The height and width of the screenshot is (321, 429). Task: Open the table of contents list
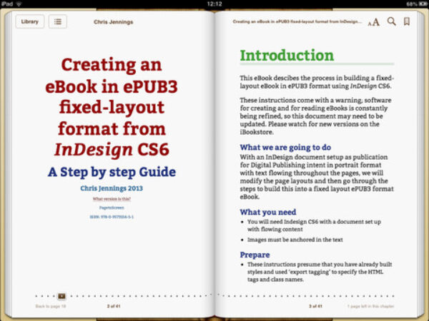[57, 21]
